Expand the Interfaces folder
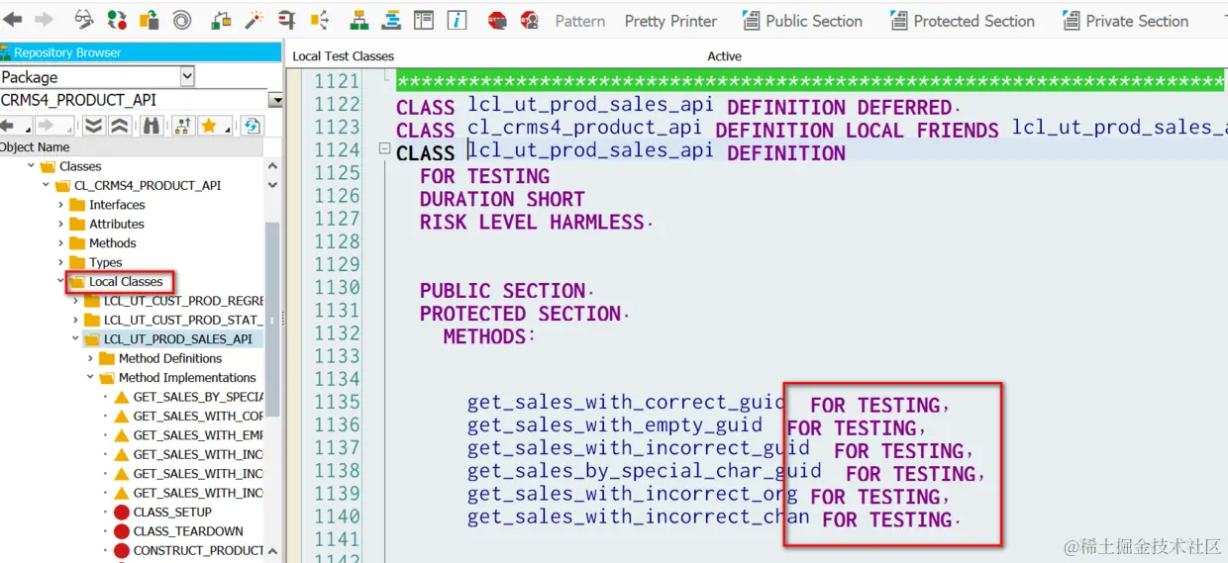Viewport: 1228px width, 563px height. tap(61, 205)
